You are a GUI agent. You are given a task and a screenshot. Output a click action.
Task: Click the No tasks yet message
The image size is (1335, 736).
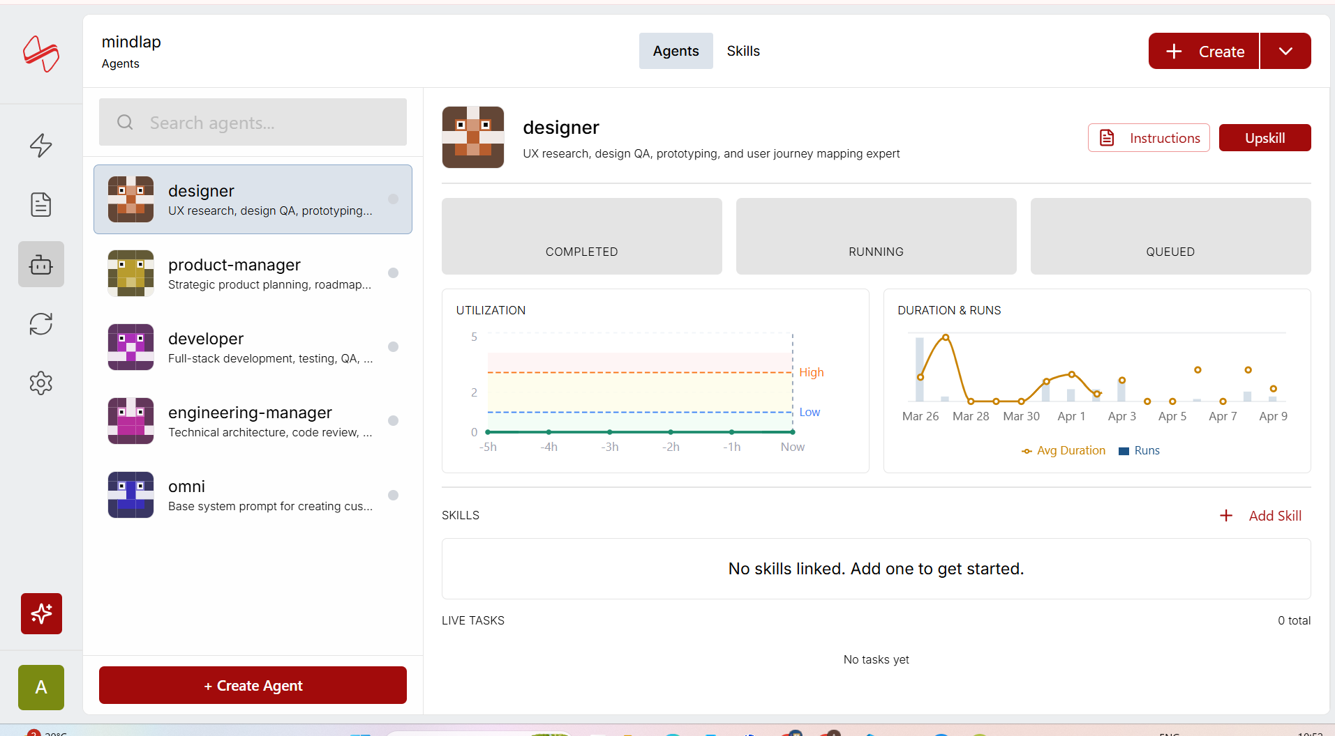click(x=877, y=659)
